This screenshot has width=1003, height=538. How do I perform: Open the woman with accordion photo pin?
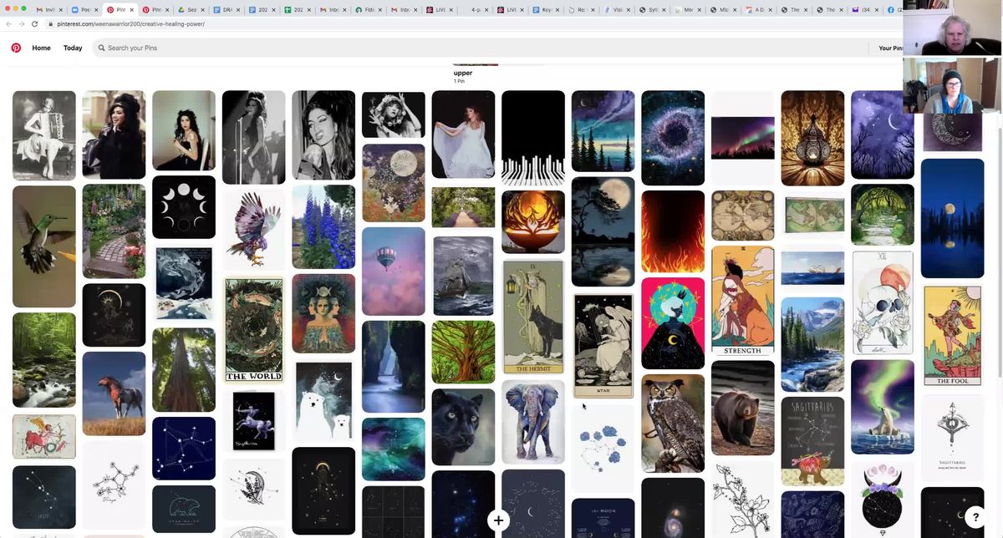click(x=44, y=135)
